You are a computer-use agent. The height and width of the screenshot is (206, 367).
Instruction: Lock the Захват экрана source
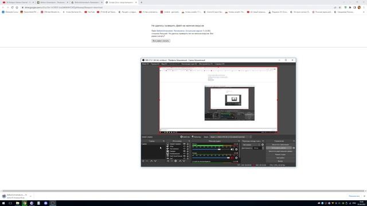pos(188,144)
